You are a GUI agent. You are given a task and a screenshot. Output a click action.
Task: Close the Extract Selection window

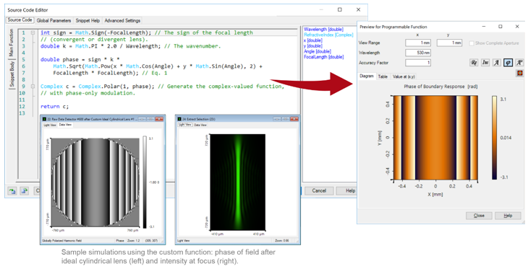click(x=294, y=119)
